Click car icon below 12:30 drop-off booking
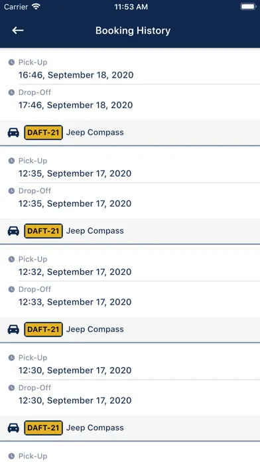 (x=13, y=428)
